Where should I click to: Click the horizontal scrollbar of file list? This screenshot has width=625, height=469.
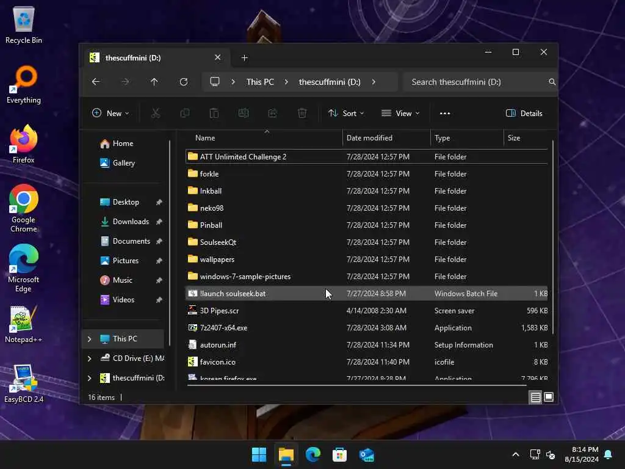click(x=356, y=385)
